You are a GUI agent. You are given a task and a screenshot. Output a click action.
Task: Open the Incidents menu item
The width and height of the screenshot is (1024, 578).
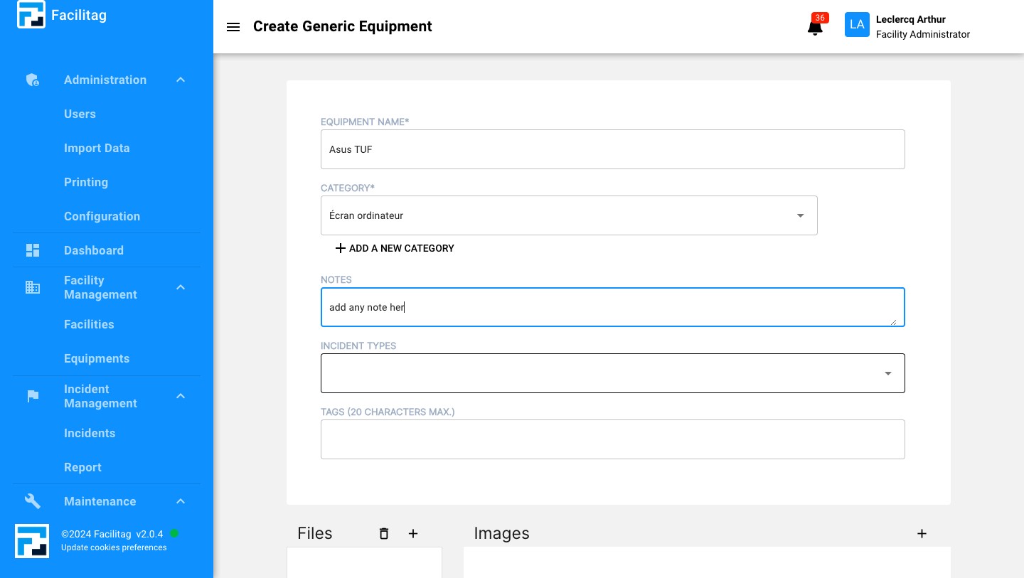[x=90, y=433]
